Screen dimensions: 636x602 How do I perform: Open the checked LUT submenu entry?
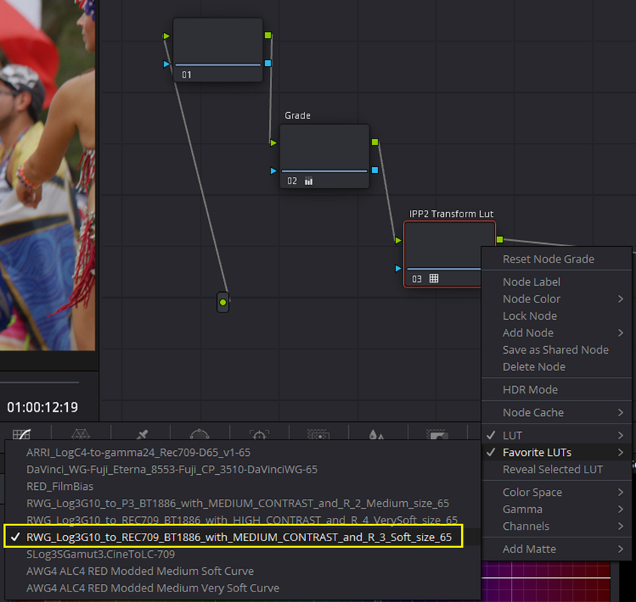(556, 436)
